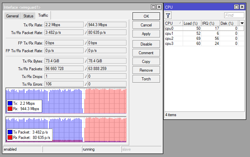Click the Find field in CPU window
250x157 pixels.
pos(234,15)
